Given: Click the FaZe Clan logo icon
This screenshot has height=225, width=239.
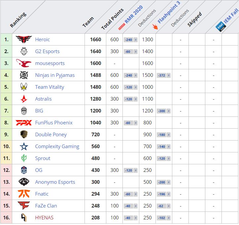Looking at the screenshot, I should pyautogui.click(x=23, y=206).
